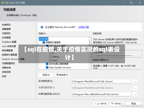Toggle the Python feature checkbox
Screen dimensions: 144x108
pos(50,57)
